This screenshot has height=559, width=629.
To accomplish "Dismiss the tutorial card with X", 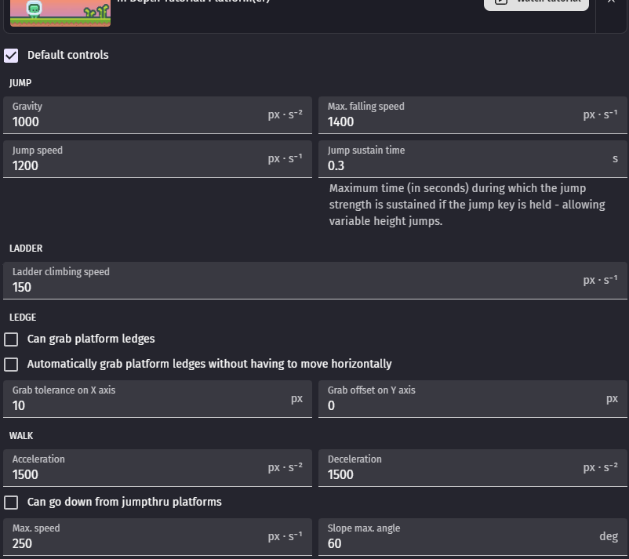I will pyautogui.click(x=612, y=2).
